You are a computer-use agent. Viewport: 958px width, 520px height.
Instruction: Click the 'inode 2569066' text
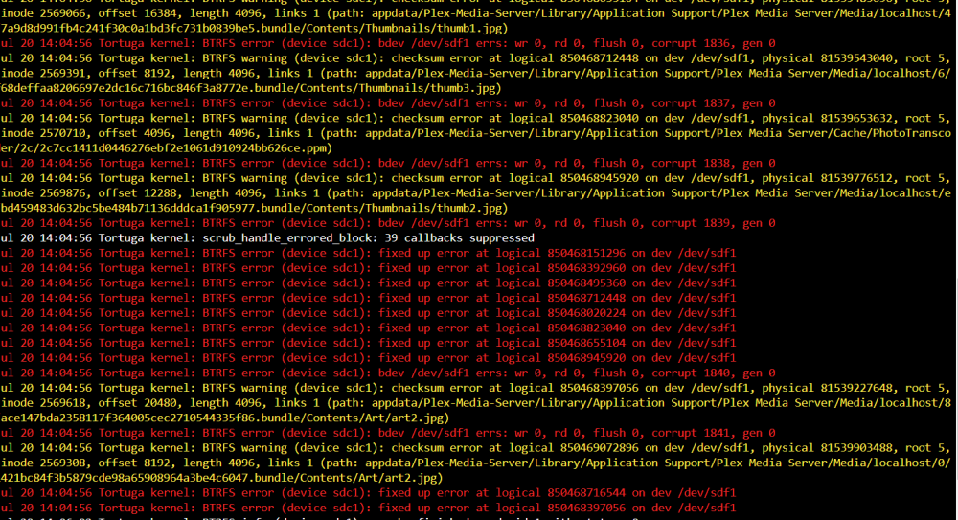pos(42,13)
